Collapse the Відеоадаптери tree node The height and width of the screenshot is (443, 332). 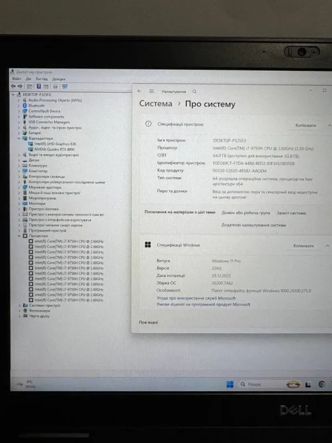19,138
